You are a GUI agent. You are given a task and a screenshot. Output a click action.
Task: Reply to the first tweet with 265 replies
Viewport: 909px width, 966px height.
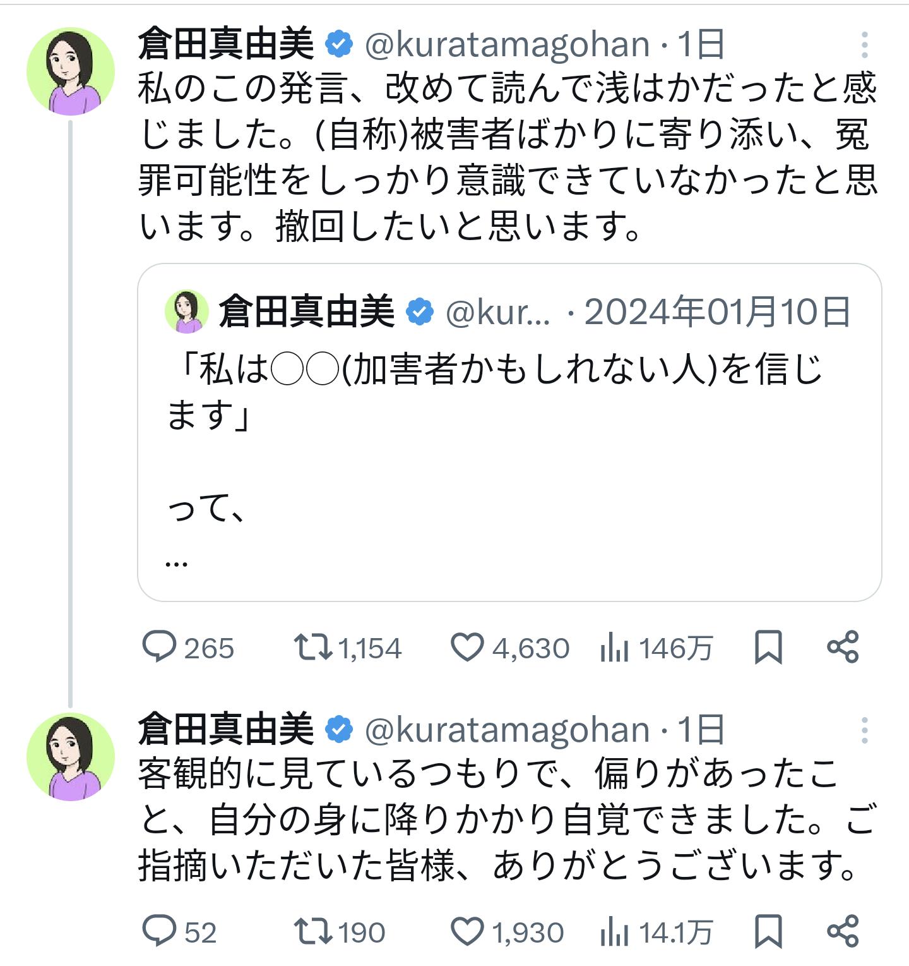159,648
